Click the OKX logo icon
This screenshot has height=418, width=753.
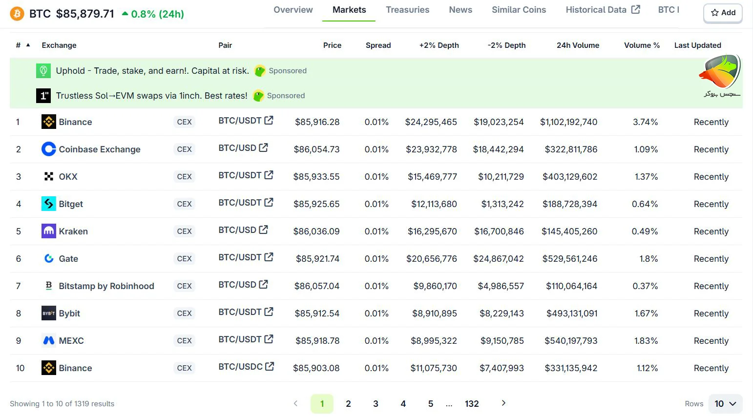click(49, 176)
